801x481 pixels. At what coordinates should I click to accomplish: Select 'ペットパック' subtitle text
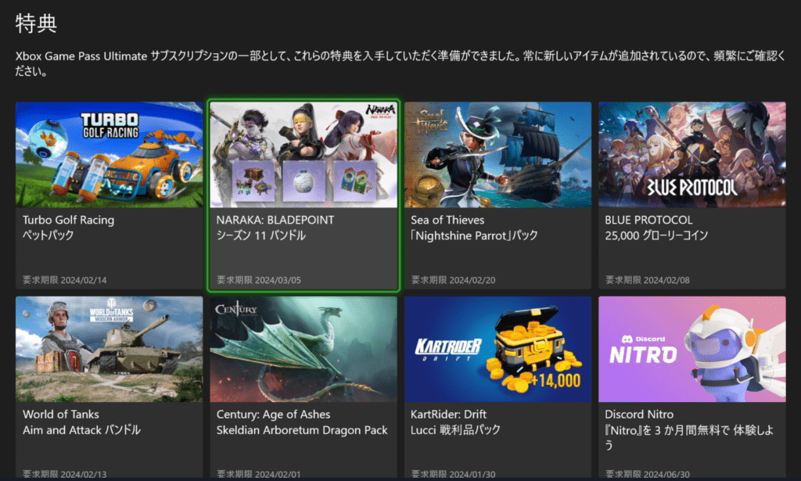[48, 235]
